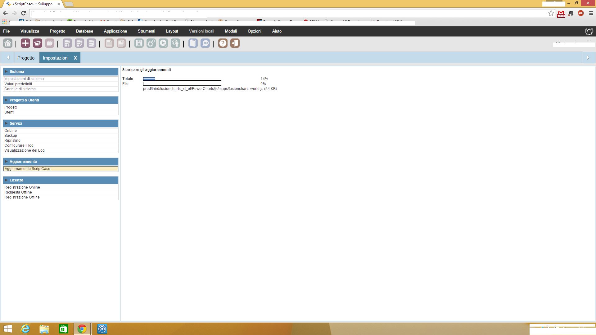596x335 pixels.
Task: Switch to the Progetto tab
Action: (26, 58)
